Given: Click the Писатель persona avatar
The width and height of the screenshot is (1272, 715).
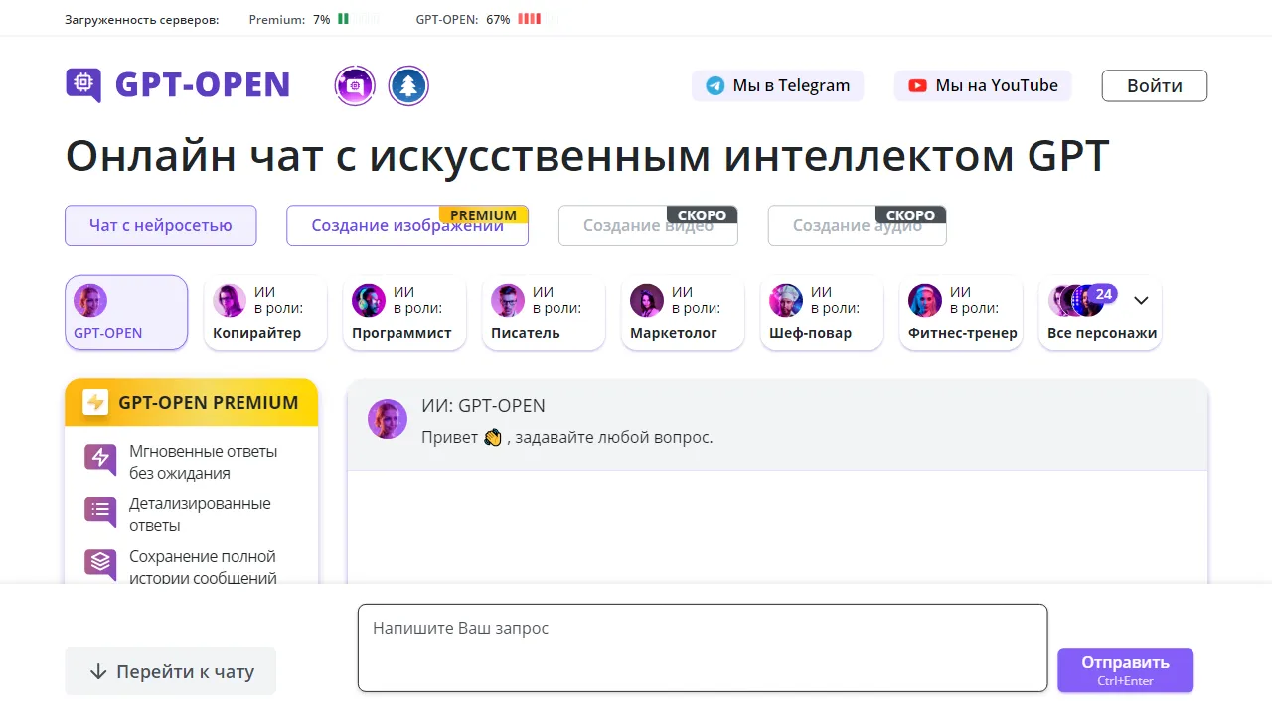Looking at the screenshot, I should (x=508, y=300).
